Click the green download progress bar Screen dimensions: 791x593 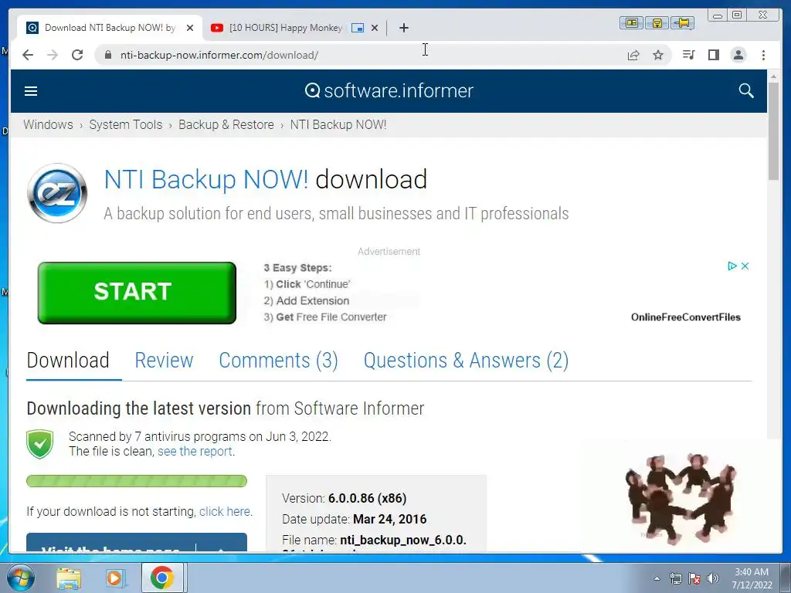click(137, 481)
